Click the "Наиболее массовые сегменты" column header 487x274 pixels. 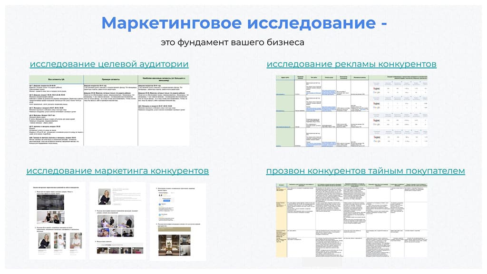(x=163, y=79)
